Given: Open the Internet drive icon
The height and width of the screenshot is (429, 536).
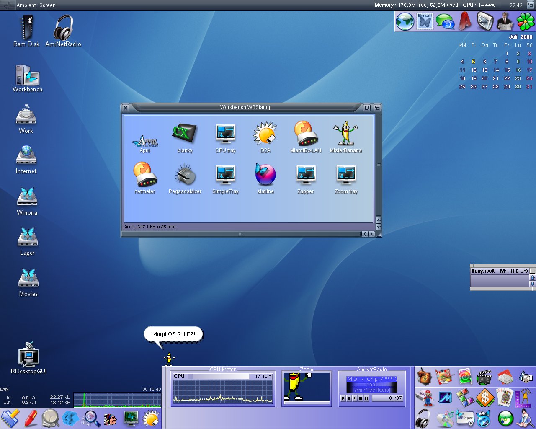Looking at the screenshot, I should click(x=26, y=159).
